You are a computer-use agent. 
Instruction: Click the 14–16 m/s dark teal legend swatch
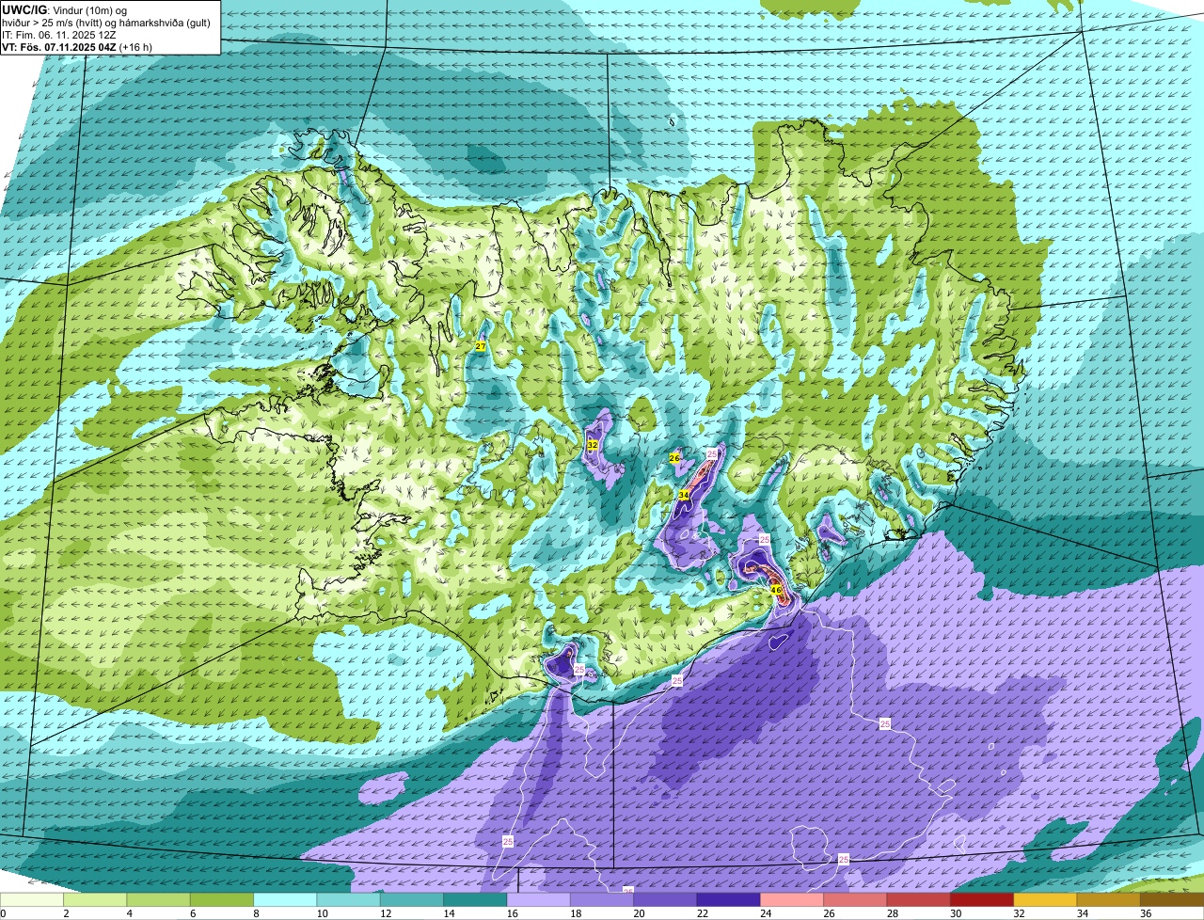click(x=475, y=900)
